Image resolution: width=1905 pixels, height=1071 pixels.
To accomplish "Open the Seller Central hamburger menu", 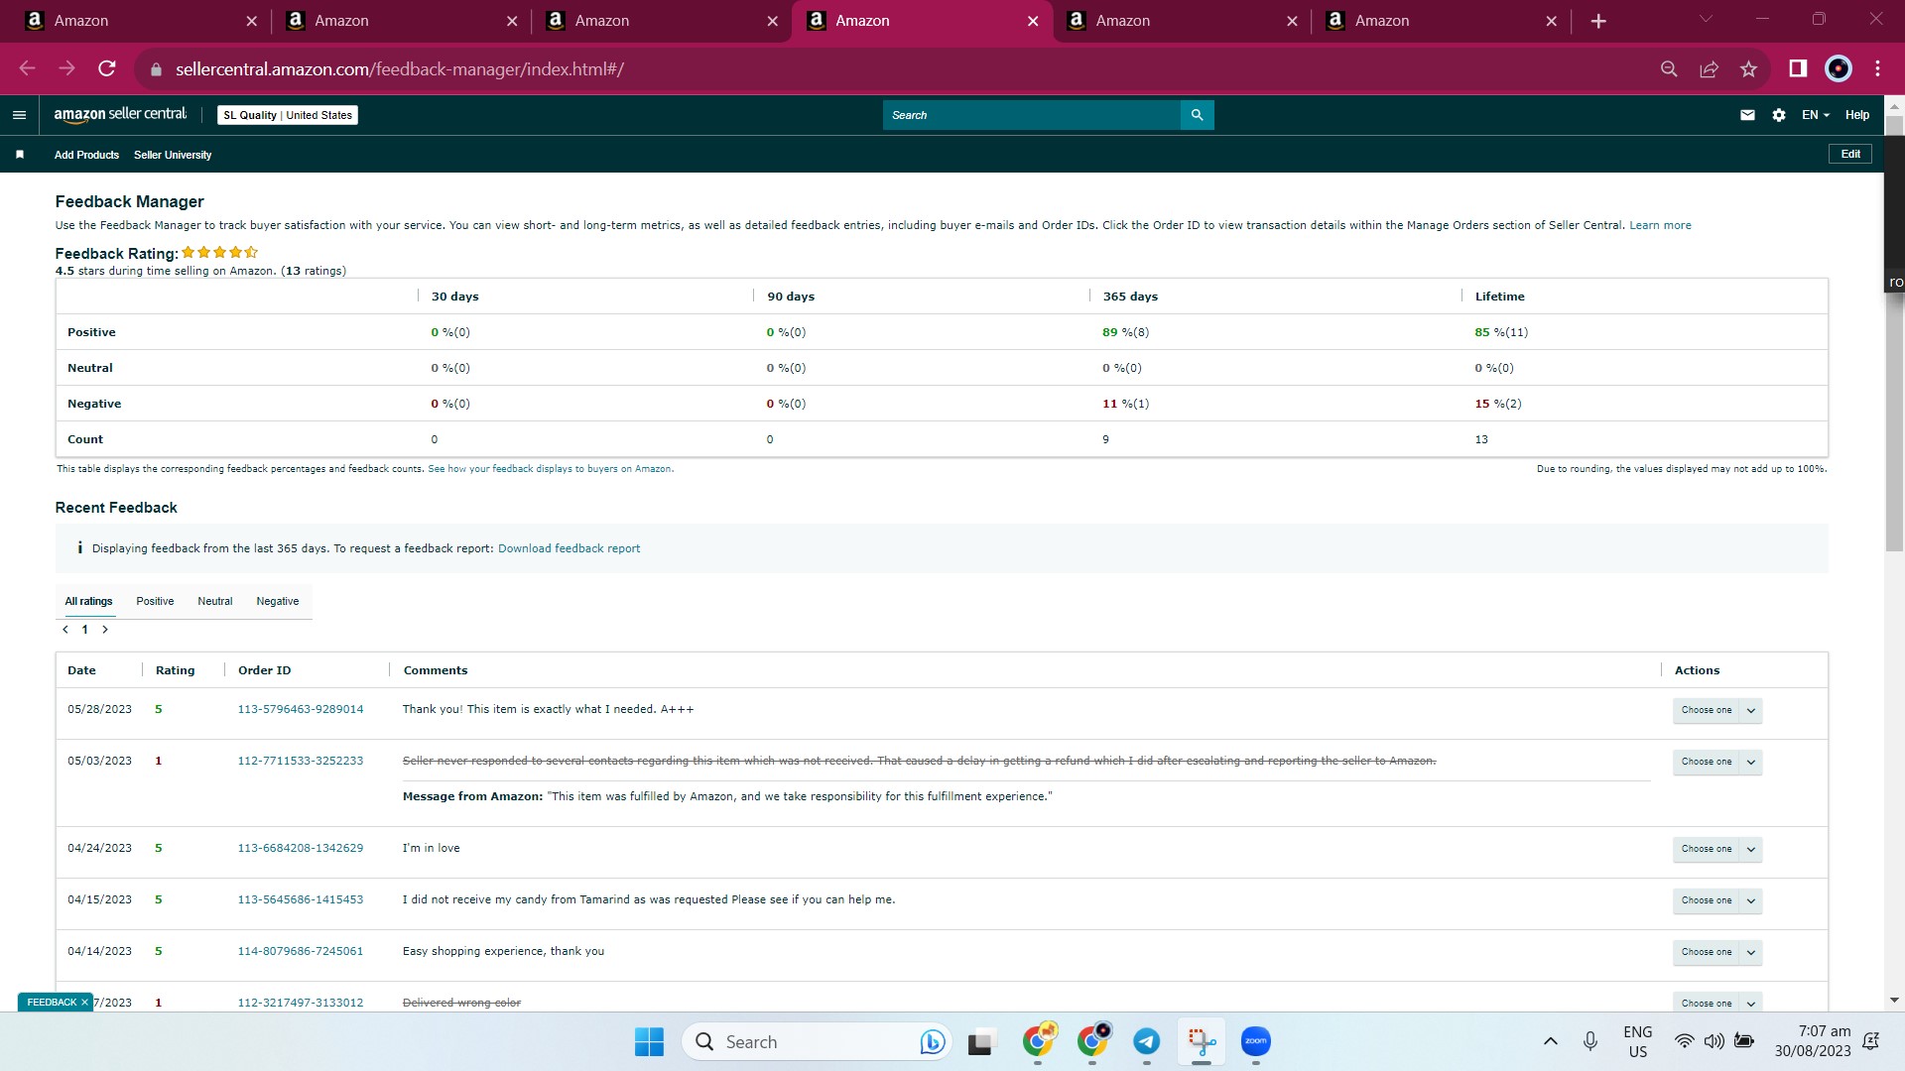I will tap(19, 115).
